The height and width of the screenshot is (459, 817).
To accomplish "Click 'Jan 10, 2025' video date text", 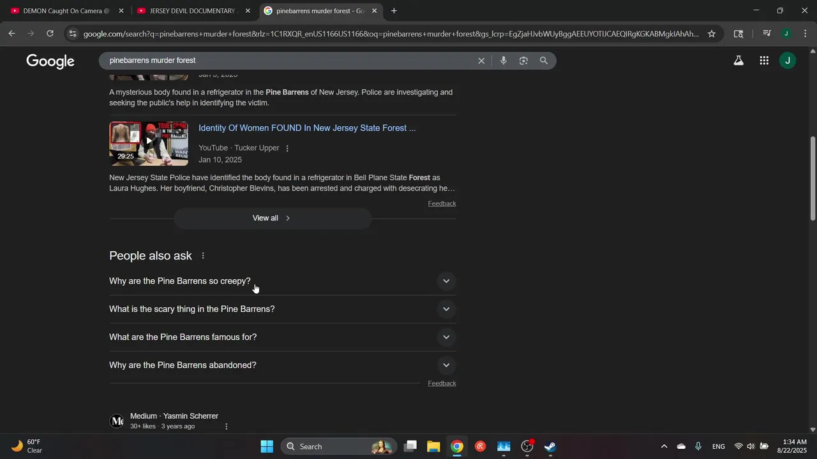I will coord(220,160).
